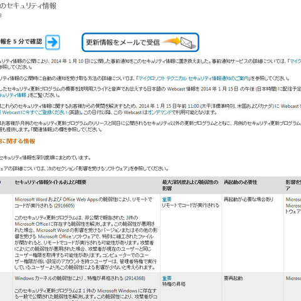Viewport: 301px width, 301px height.
Task: Click the マイク link at the paragraph's right edge
Action: (x=295, y=61)
